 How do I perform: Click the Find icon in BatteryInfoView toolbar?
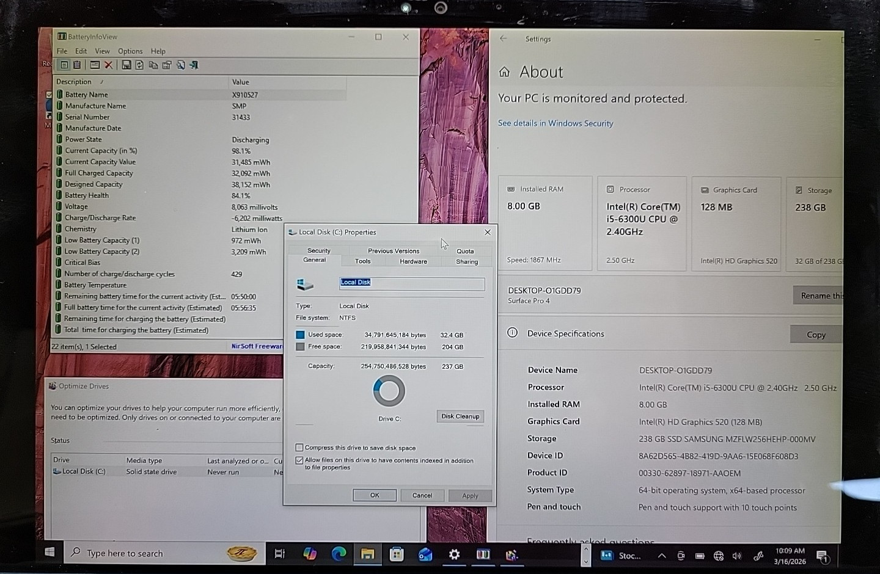[181, 65]
